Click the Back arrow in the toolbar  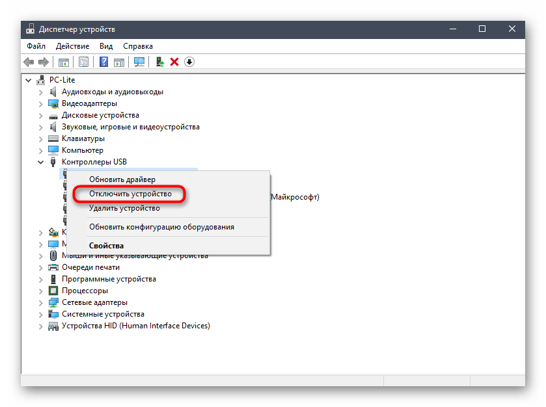[29, 62]
